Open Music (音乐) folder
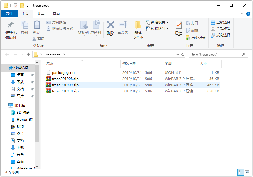Image resolution: width=253 pixels, height=177 pixels. [17, 155]
